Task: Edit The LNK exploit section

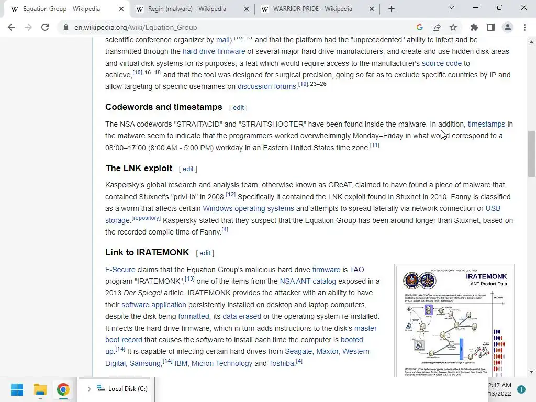Action: click(x=188, y=169)
